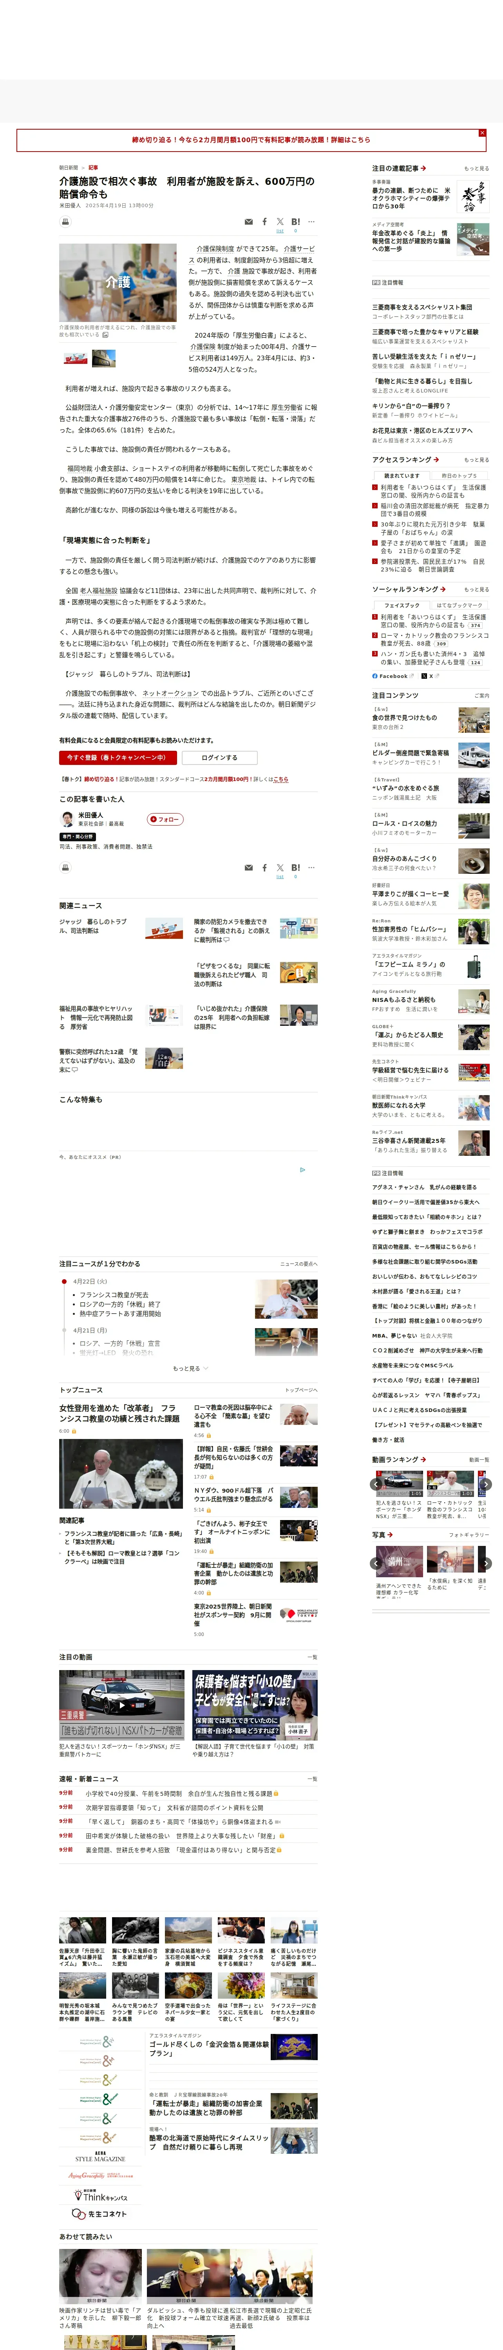Click the ログインする button

pyautogui.click(x=219, y=757)
